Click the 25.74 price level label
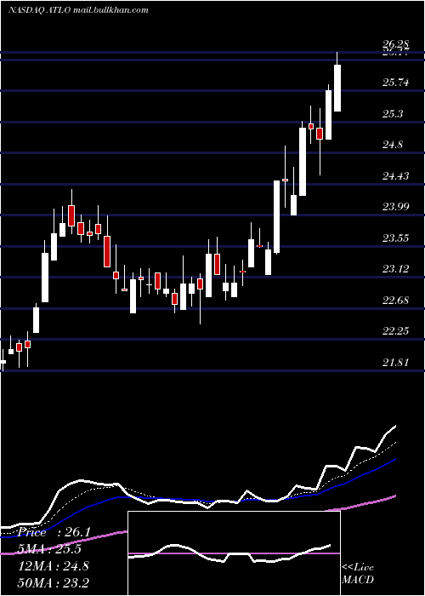Image resolution: width=425 pixels, height=596 pixels. (396, 82)
